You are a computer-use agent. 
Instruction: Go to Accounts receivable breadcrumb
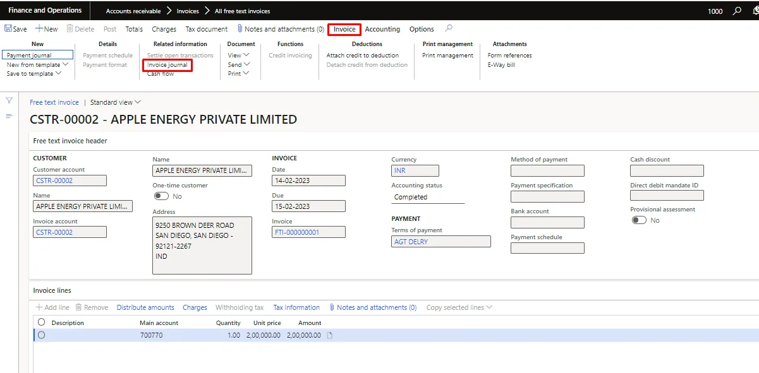133,11
